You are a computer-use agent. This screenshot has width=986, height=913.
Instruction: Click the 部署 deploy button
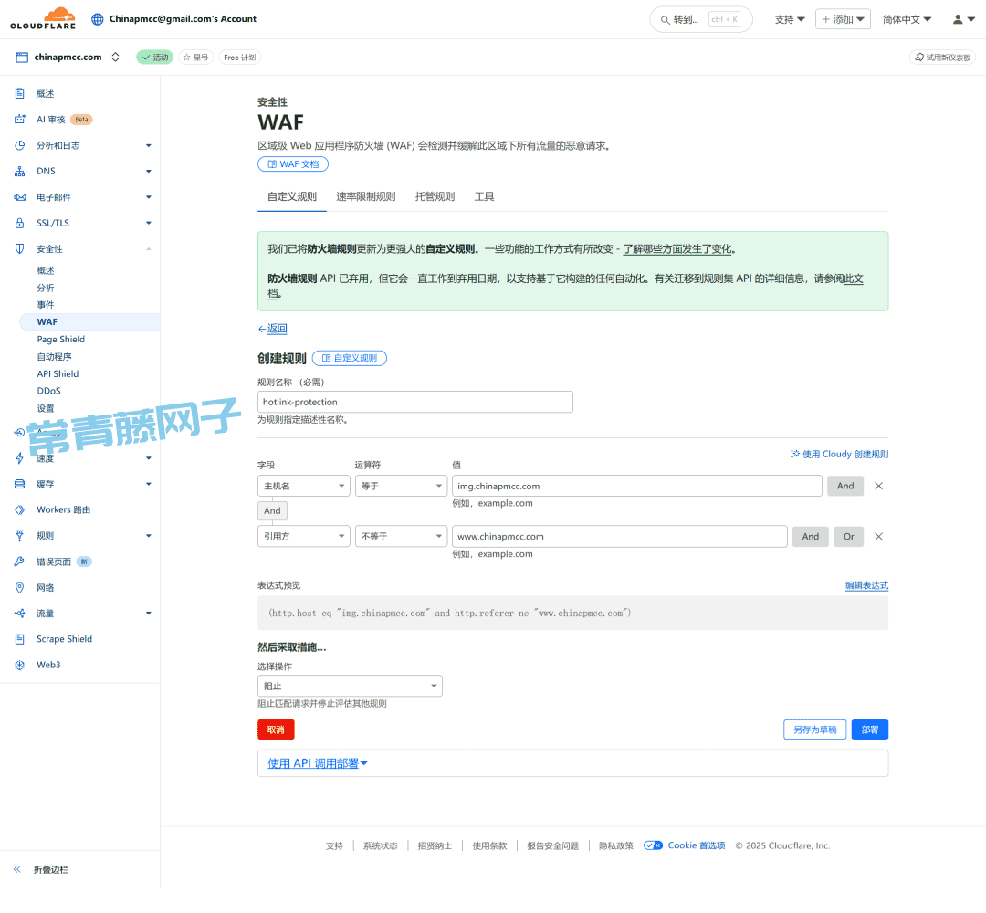(x=870, y=730)
